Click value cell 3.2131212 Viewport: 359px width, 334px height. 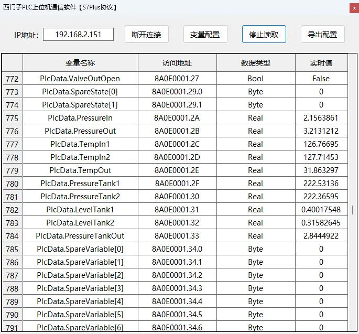point(321,131)
